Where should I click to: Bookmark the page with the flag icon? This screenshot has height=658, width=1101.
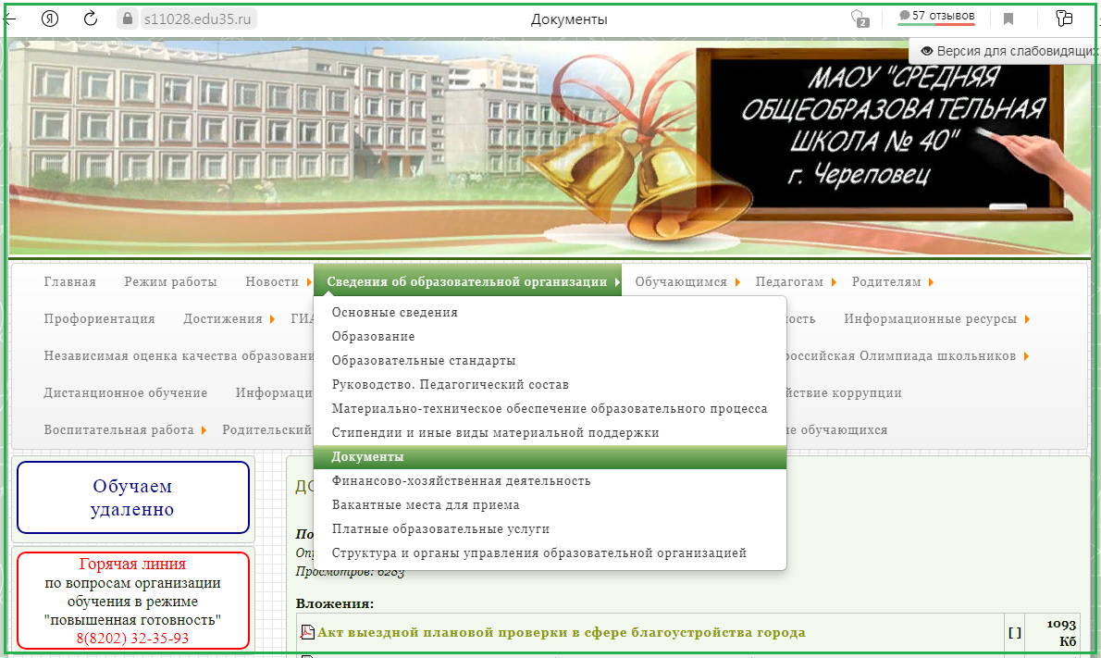(x=1008, y=17)
